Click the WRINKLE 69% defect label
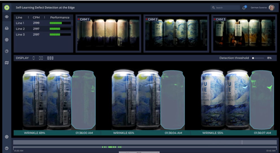The width and height of the screenshot is (280, 153). pyautogui.click(x=34, y=133)
